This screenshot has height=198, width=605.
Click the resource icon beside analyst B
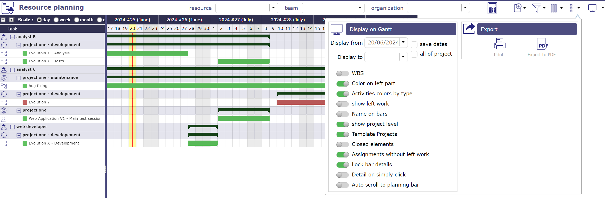coord(4,37)
